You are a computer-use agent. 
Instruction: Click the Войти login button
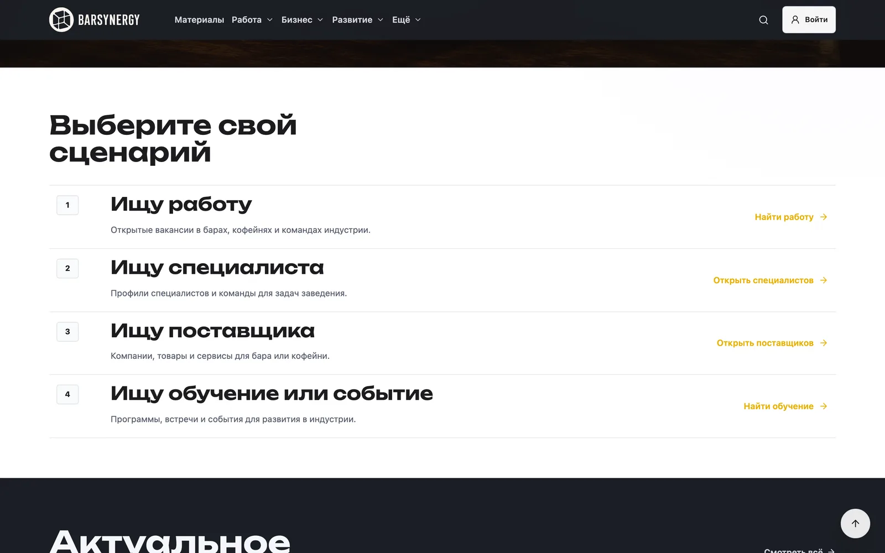pyautogui.click(x=809, y=20)
